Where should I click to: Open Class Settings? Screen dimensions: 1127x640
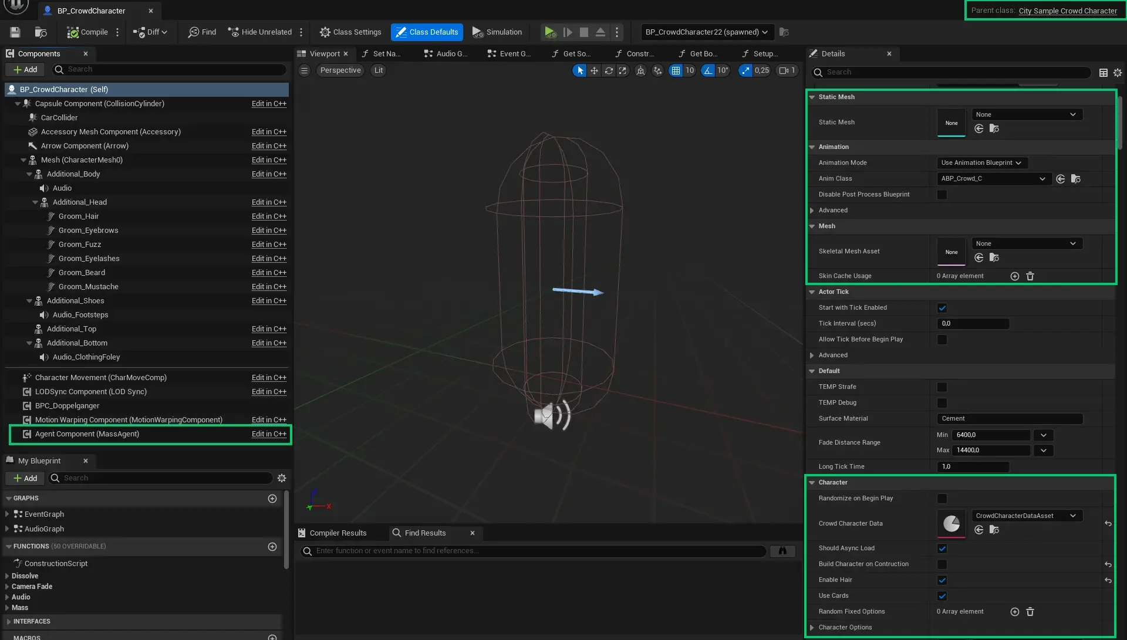pos(350,32)
